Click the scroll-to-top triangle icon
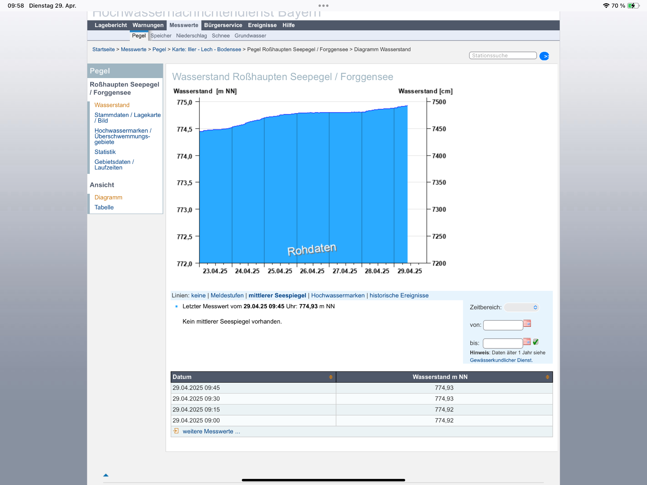Viewport: 647px width, 485px height. tap(106, 475)
